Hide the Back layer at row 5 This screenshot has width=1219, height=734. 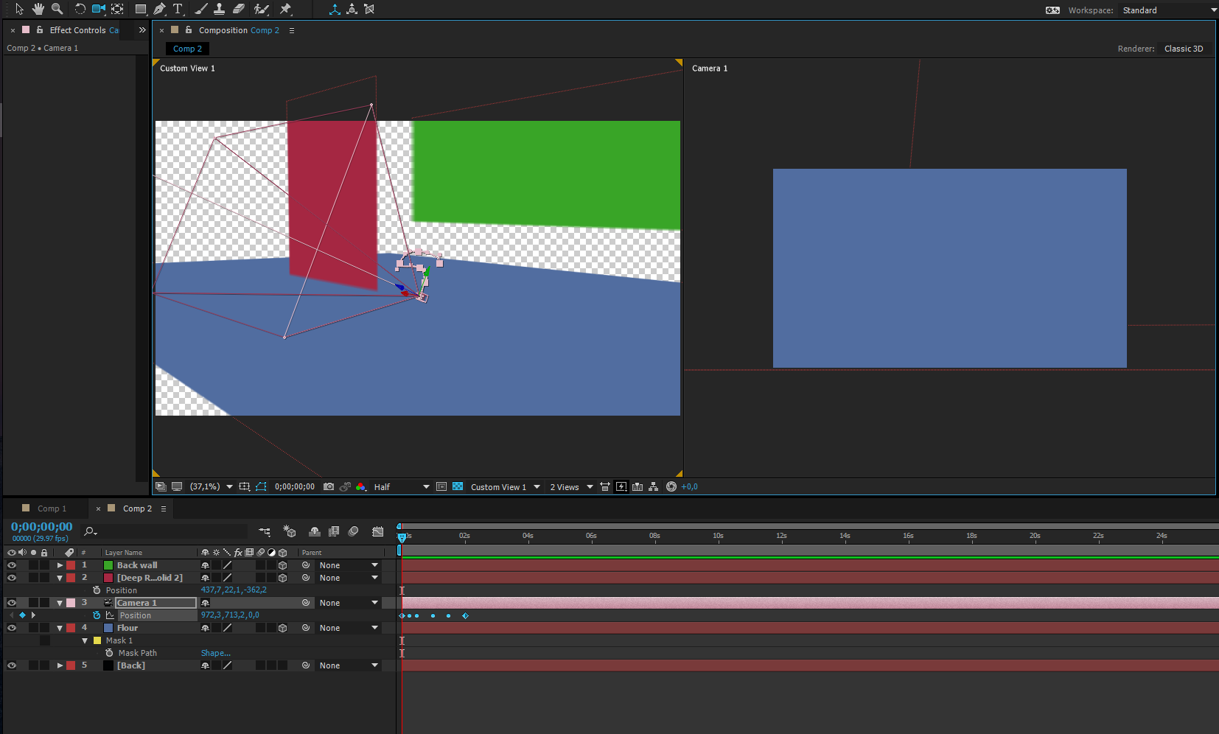click(x=12, y=665)
